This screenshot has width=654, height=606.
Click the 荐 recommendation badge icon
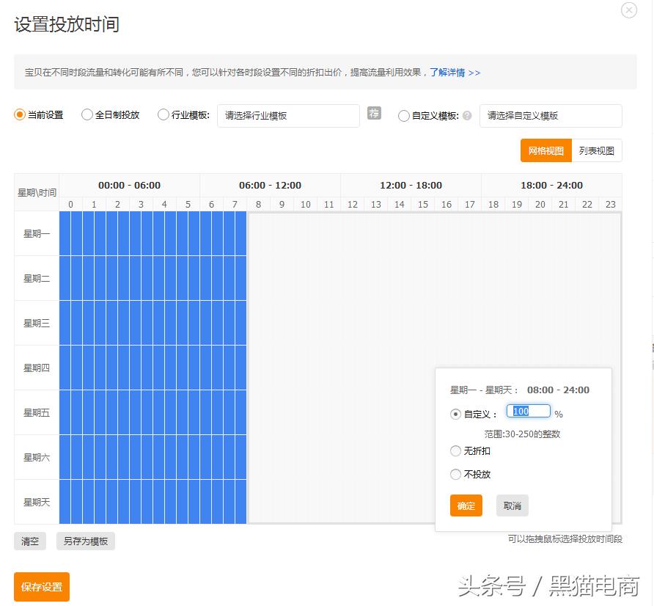374,114
